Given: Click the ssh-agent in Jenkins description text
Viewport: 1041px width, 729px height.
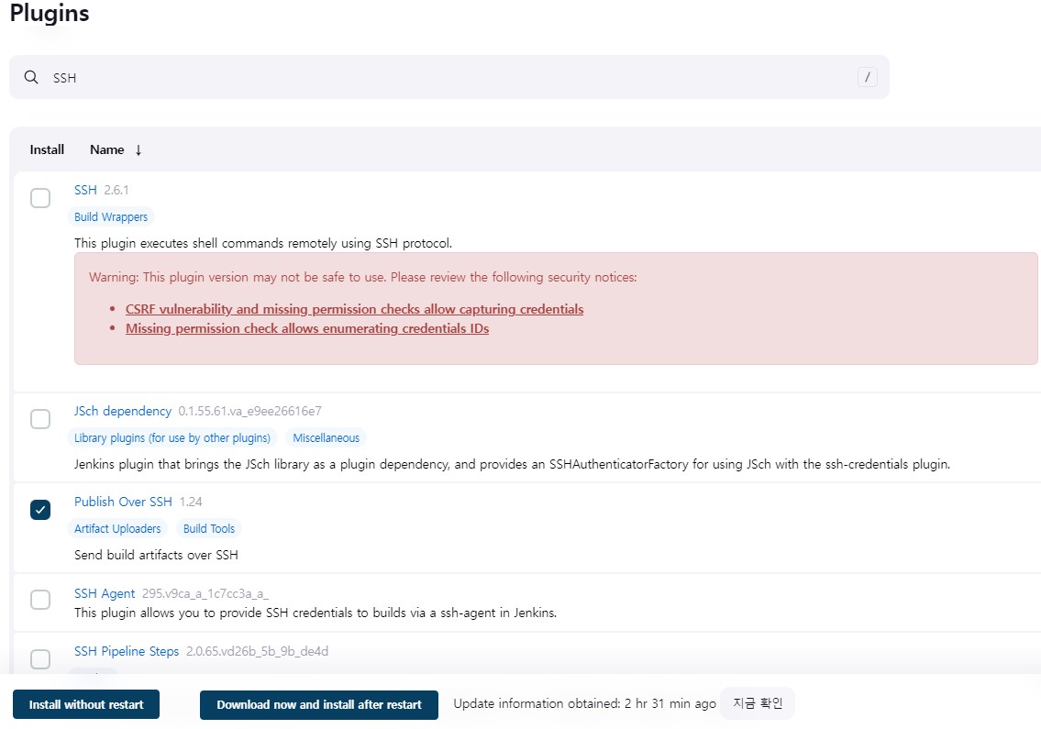Looking at the screenshot, I should [x=316, y=613].
